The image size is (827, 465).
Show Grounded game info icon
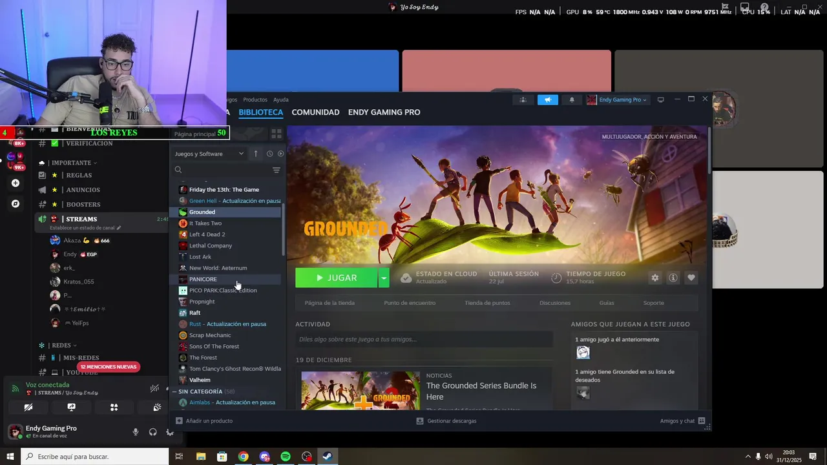coord(673,278)
